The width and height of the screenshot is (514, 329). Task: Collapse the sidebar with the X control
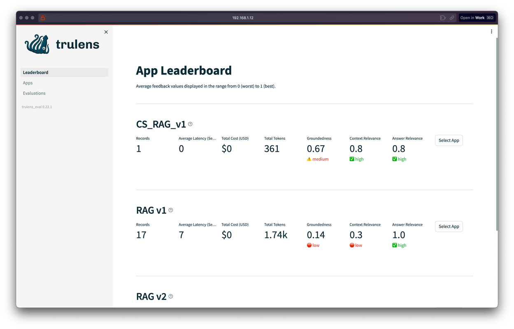pos(106,32)
